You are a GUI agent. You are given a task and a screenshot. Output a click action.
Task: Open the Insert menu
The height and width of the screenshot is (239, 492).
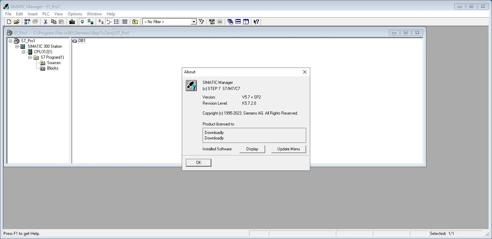click(33, 14)
